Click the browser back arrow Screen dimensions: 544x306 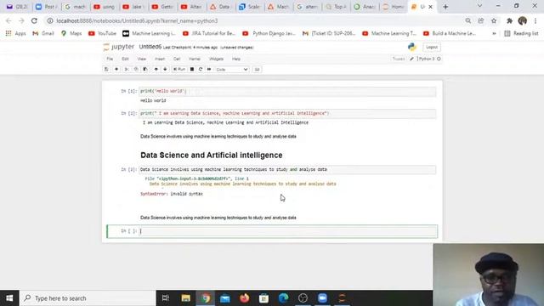coord(8,20)
